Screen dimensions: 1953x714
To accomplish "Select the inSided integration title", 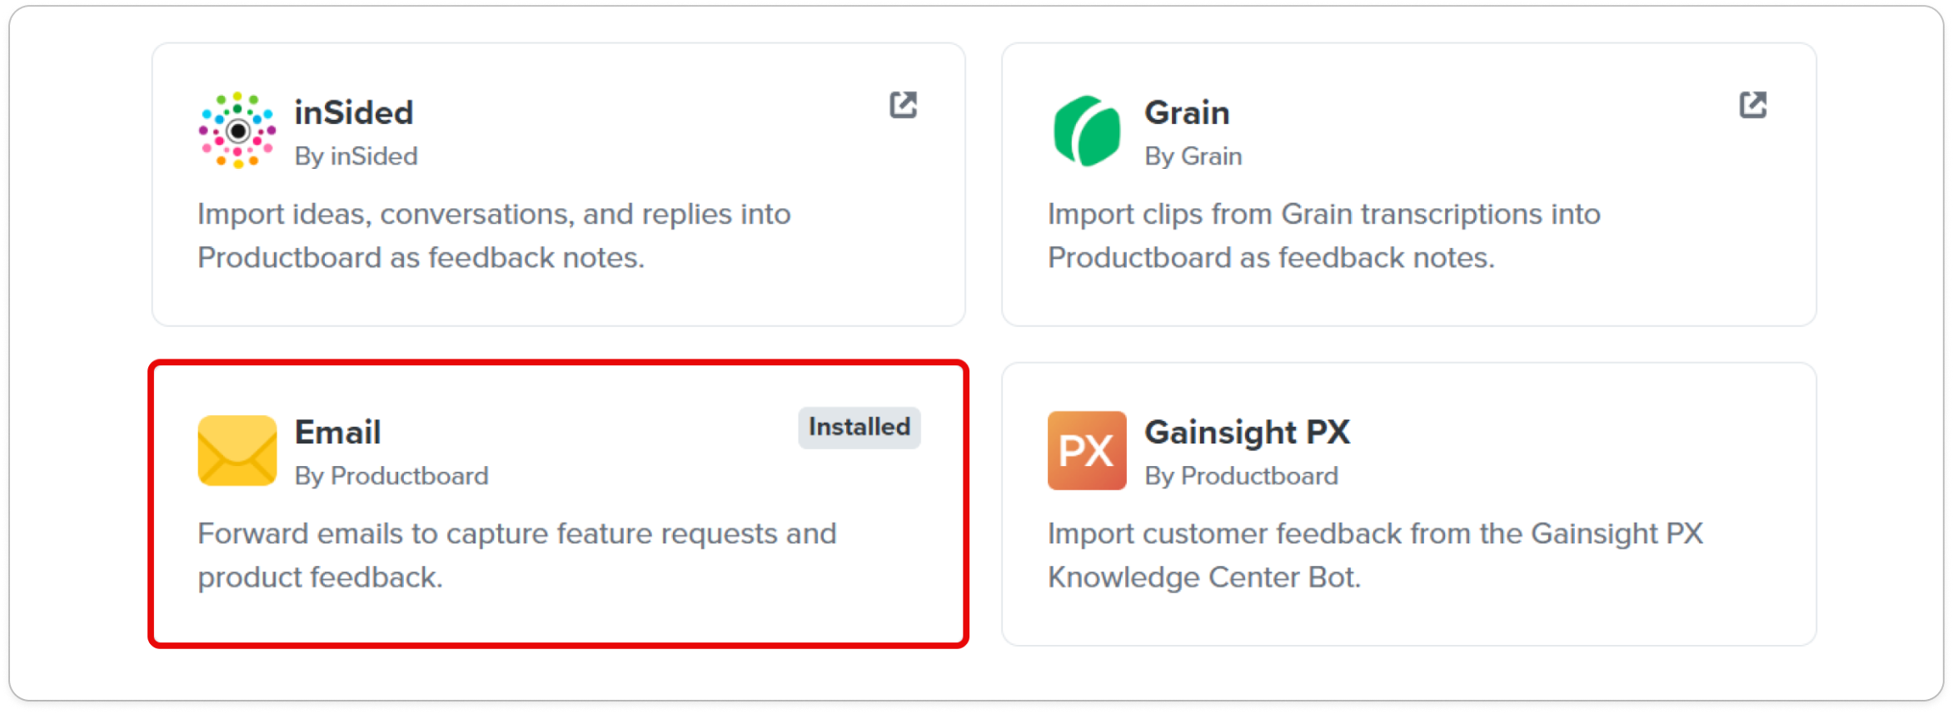I will (354, 112).
